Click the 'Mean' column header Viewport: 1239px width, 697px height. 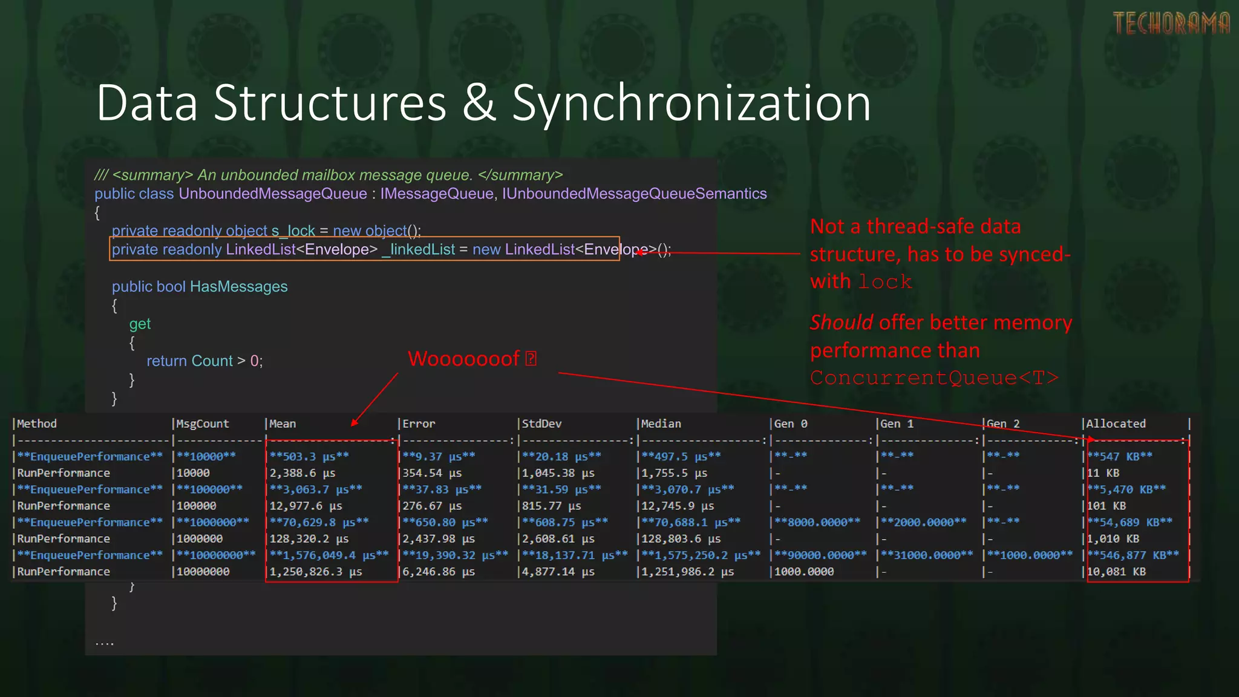pyautogui.click(x=283, y=424)
